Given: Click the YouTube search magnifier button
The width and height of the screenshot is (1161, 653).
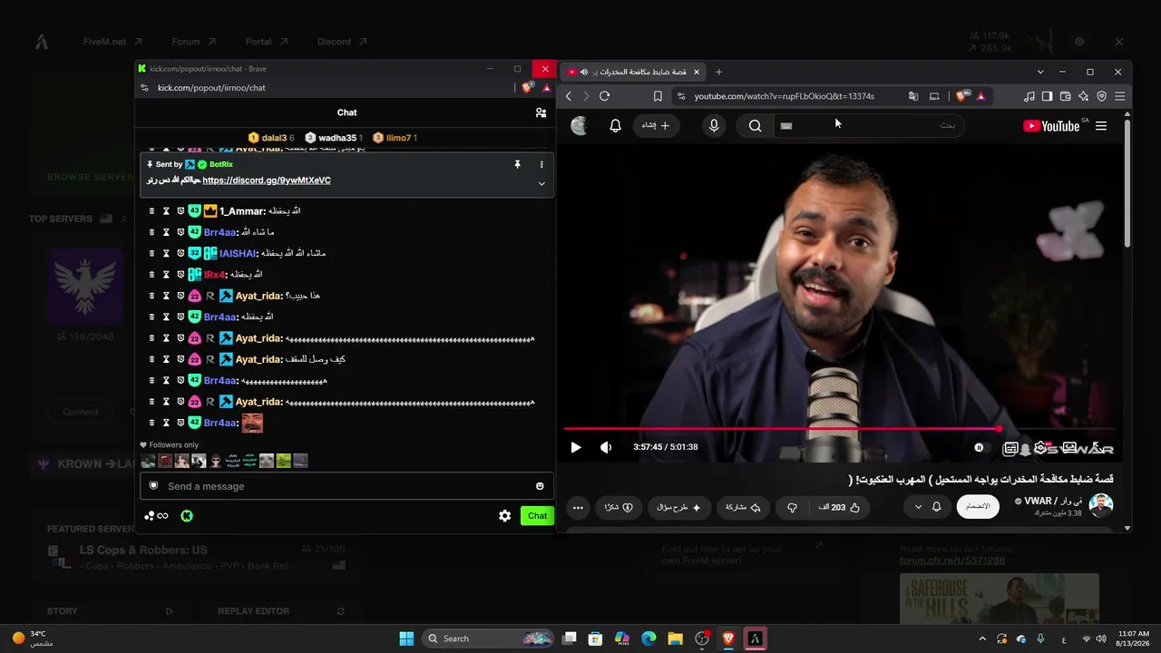Looking at the screenshot, I should tap(755, 126).
